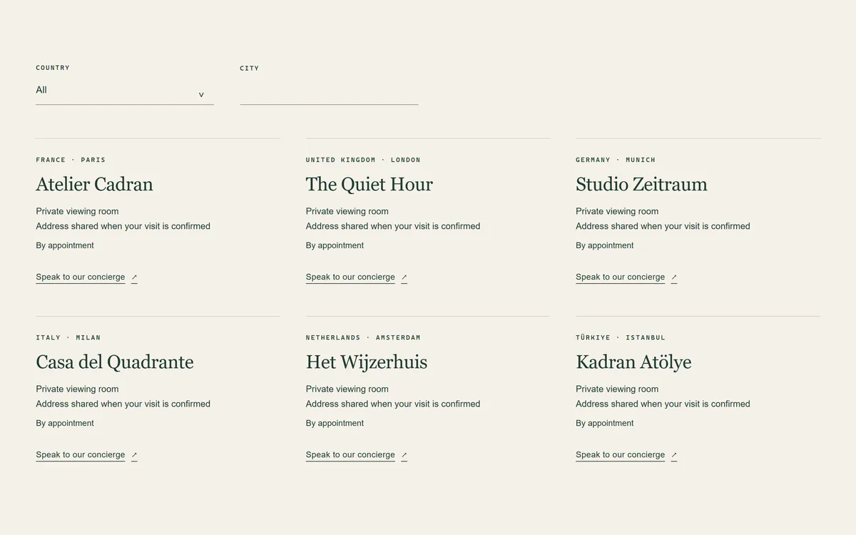Select the Het Wijzerhuis heading

click(367, 362)
